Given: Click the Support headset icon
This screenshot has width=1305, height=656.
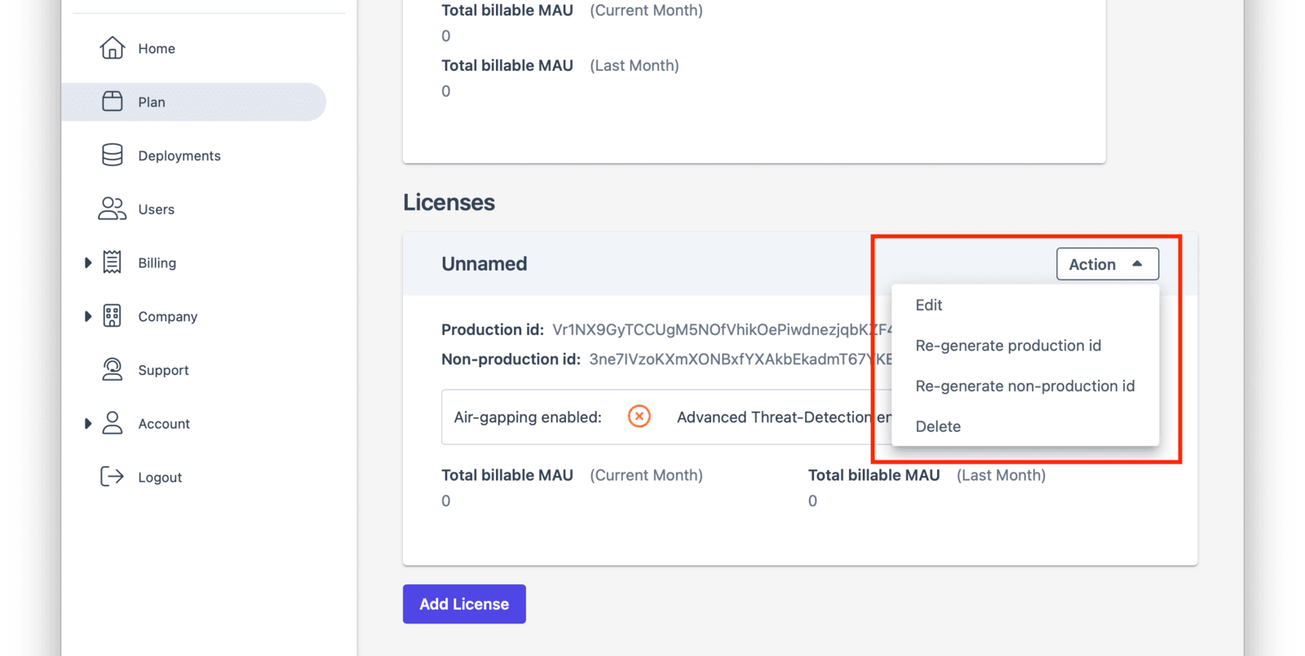Looking at the screenshot, I should point(112,369).
